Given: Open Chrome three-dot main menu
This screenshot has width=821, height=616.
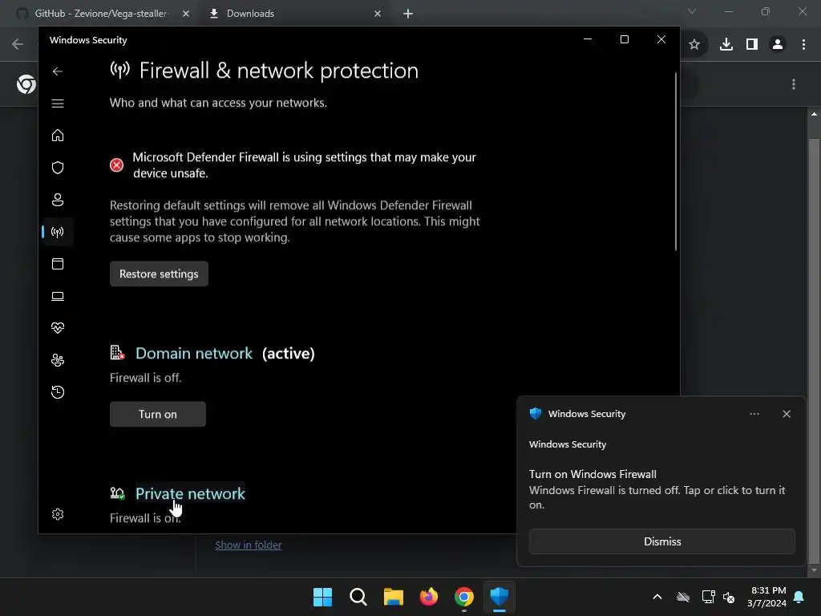Looking at the screenshot, I should click(803, 45).
